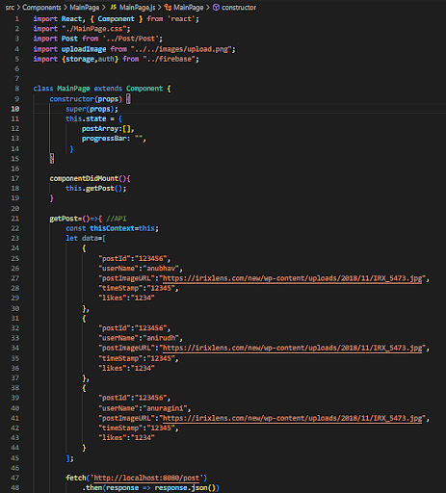Click the highlighted closing brace on line 15
446x493 pixels.
(52, 159)
